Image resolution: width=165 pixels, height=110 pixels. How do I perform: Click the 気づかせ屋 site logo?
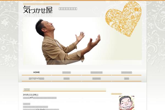point(38,10)
